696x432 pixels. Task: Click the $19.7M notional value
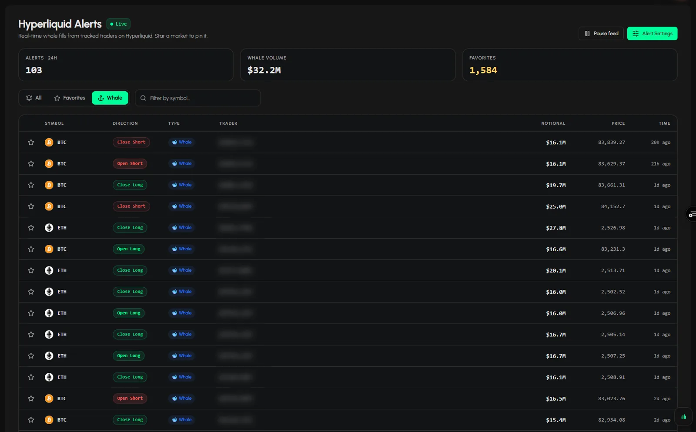coord(556,185)
